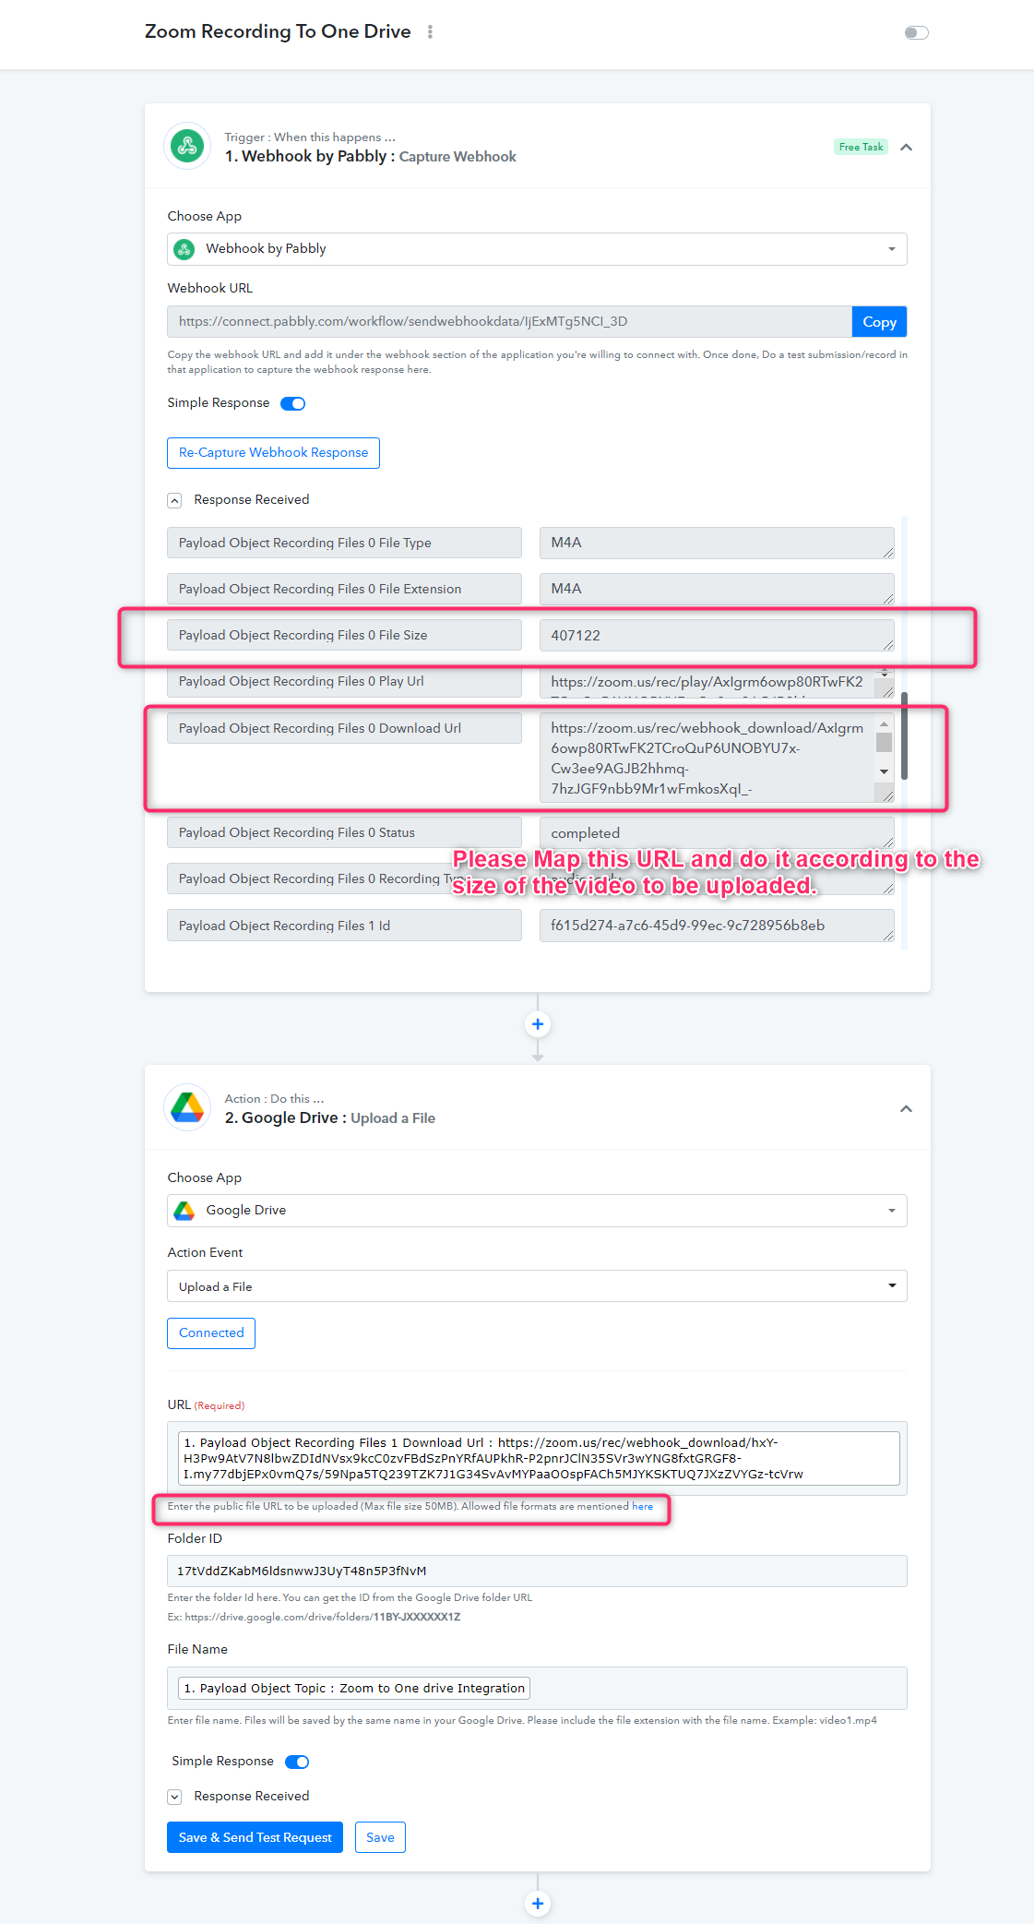This screenshot has height=1924, width=1034.
Task: Click the File Name mapped field
Action: tap(537, 1688)
